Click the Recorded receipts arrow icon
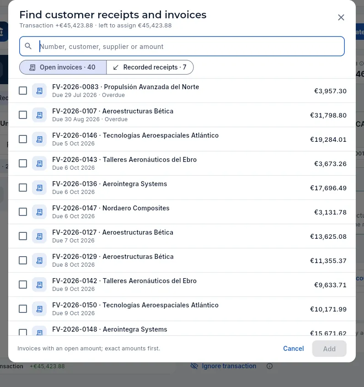The image size is (364, 387). [116, 67]
